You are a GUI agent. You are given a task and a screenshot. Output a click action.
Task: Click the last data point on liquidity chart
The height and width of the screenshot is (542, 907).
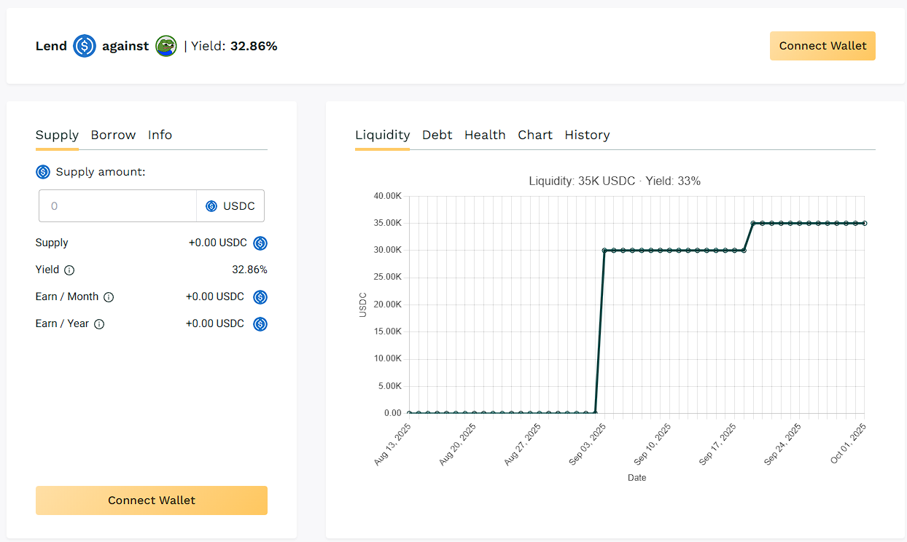[x=865, y=223]
